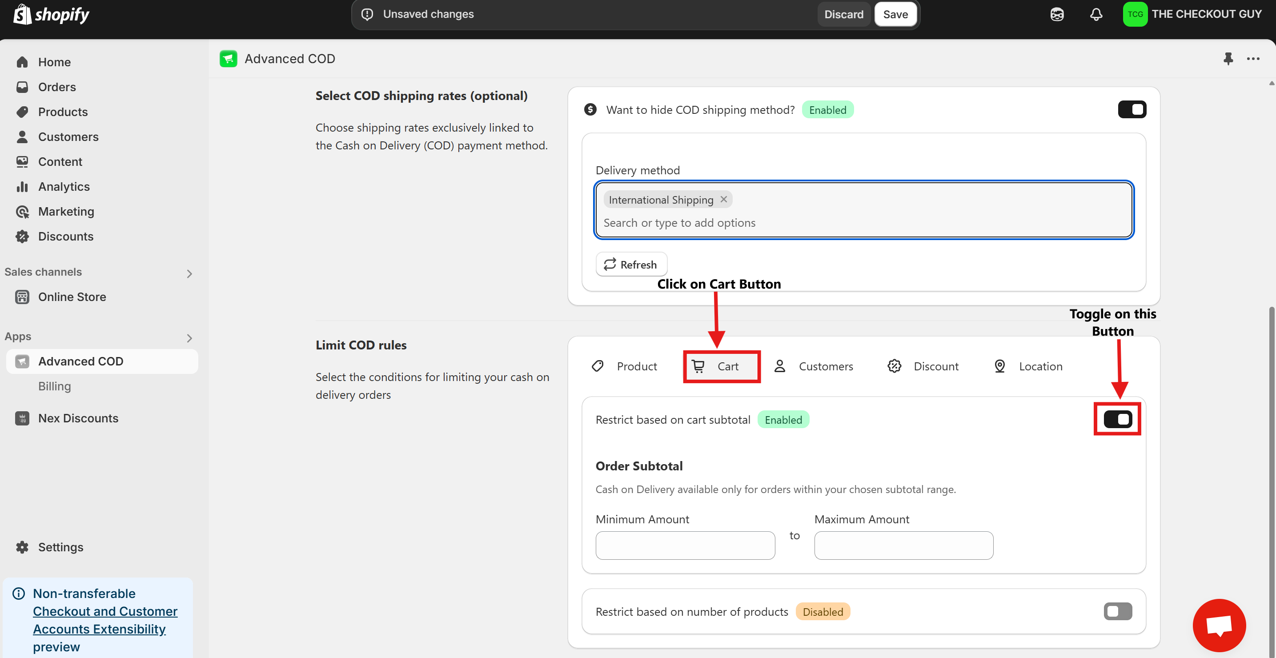Open Analytics from the sidebar
Screen dimensions: 1276x658
click(x=64, y=187)
